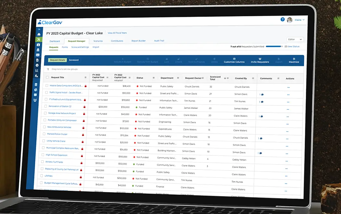The width and height of the screenshot is (341, 214).
Task: Check the Portable Utility Air Compressor checkbox
Action: [x=45, y=120]
